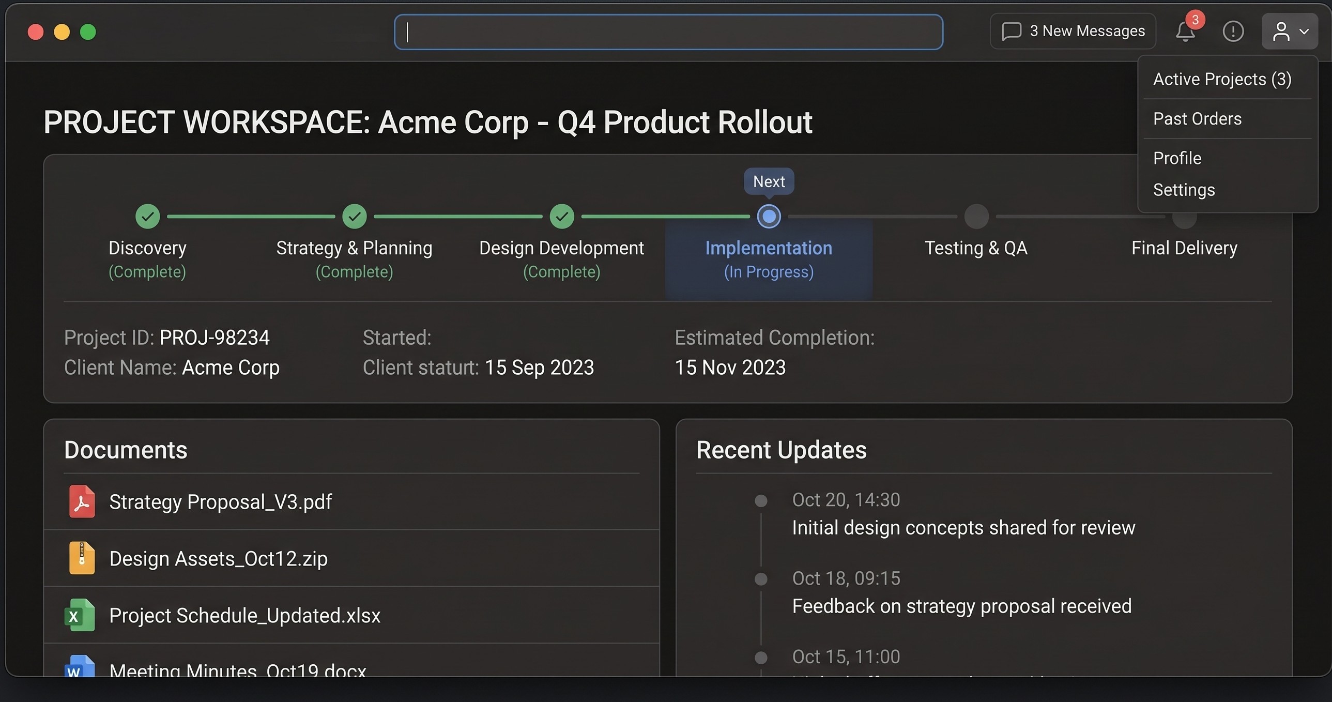Open the user account dropdown menu
This screenshot has width=1332, height=702.
tap(1290, 31)
